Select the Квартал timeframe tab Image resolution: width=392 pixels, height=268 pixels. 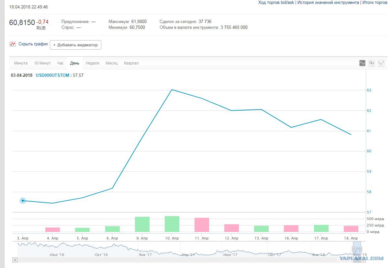[131, 63]
